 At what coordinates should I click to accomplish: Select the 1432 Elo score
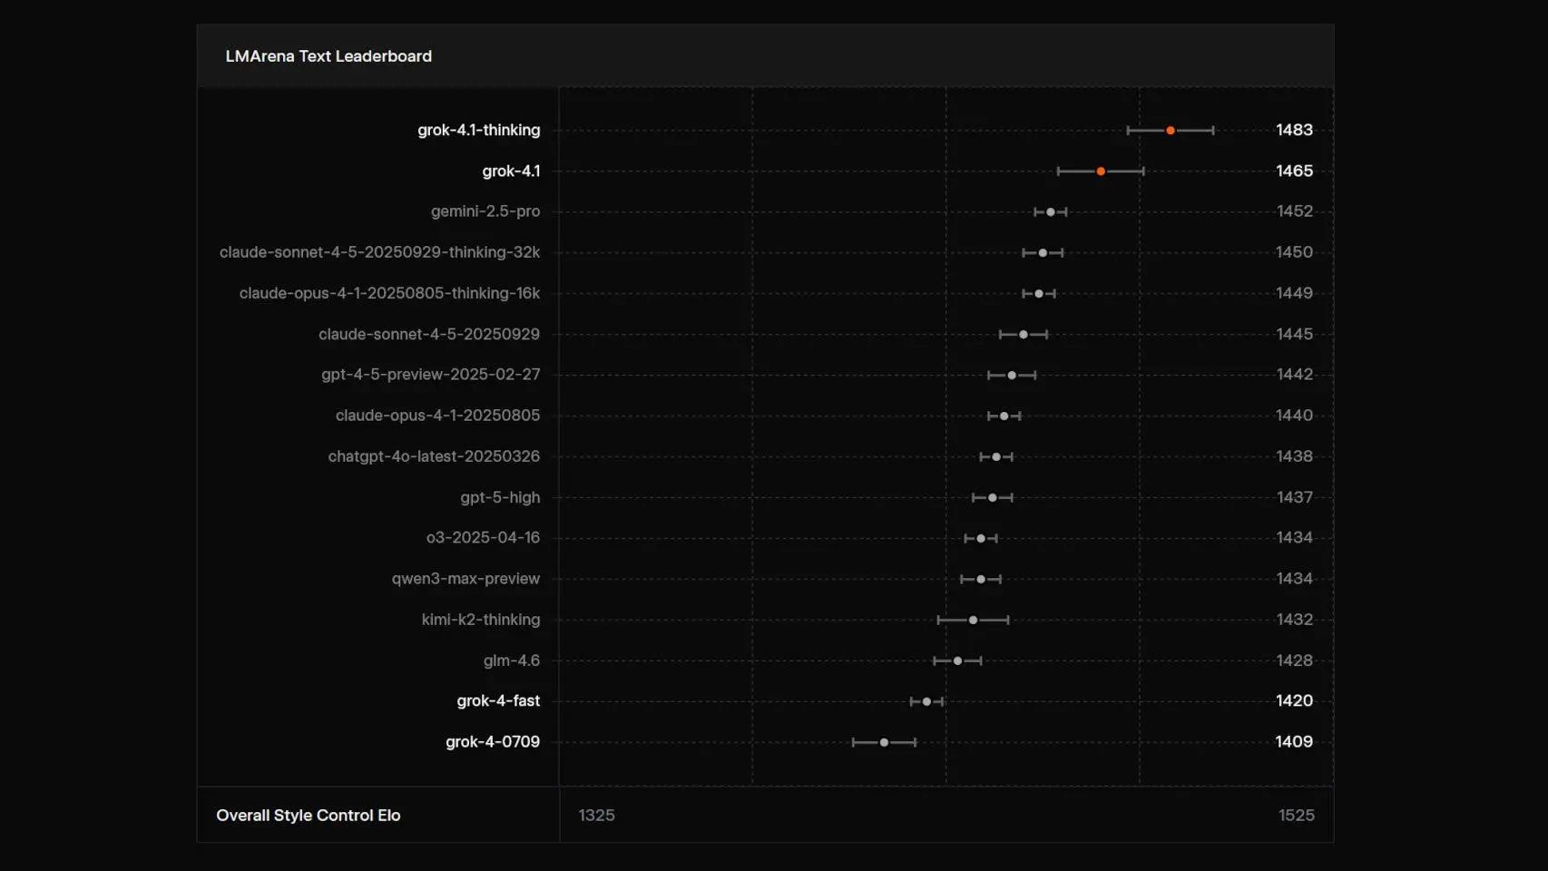(x=1294, y=620)
